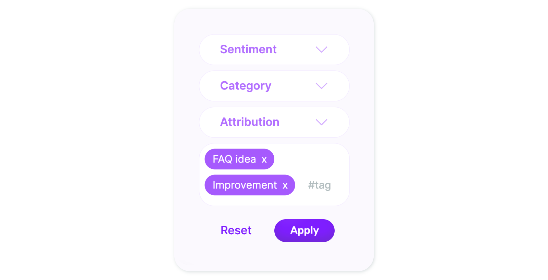Viewport: 548px width, 280px height.
Task: Click the purple Apply button text
Action: click(304, 230)
